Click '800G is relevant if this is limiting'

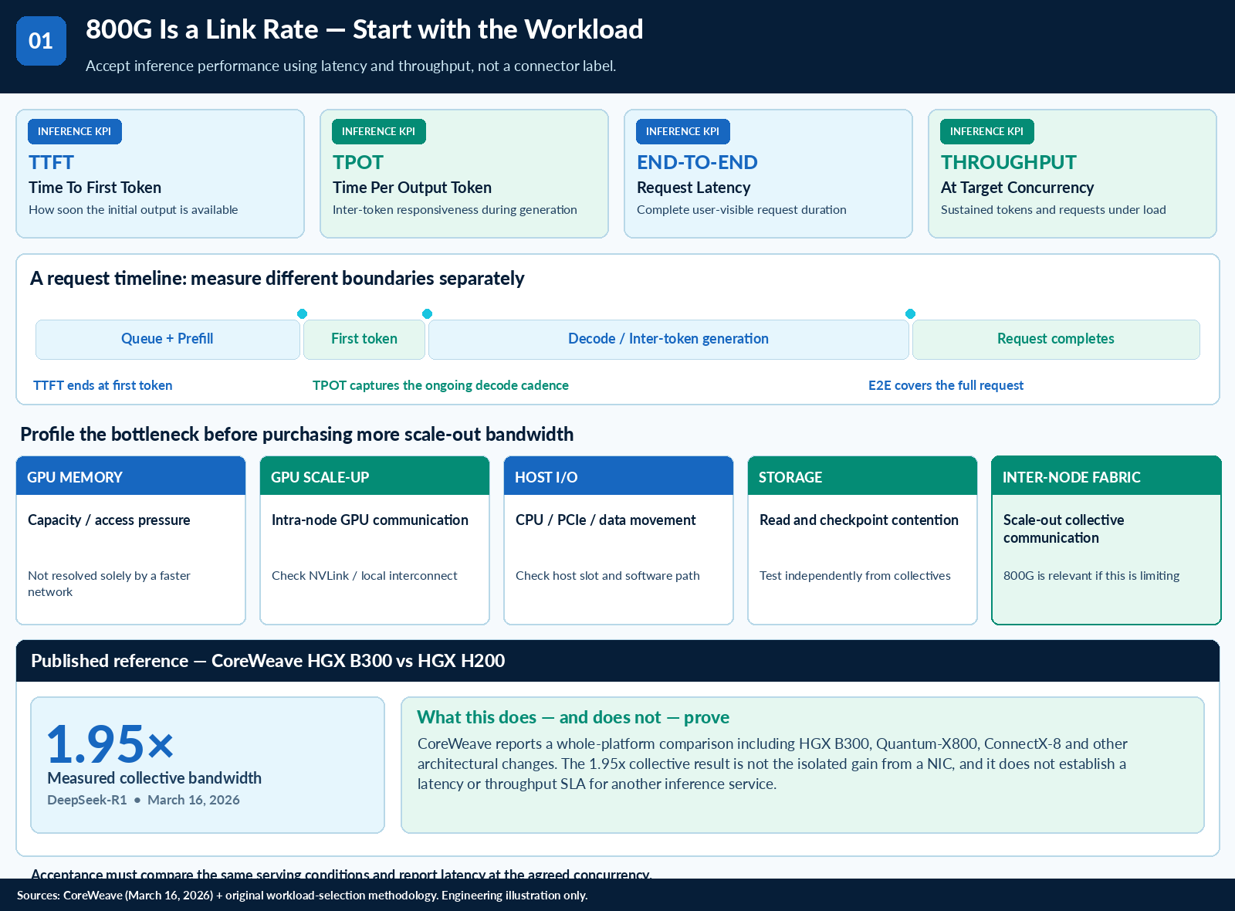click(1091, 576)
